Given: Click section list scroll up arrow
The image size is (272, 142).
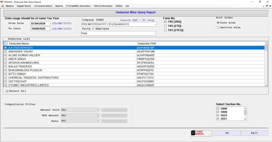Looking at the screenshot, I should pos(245,108).
